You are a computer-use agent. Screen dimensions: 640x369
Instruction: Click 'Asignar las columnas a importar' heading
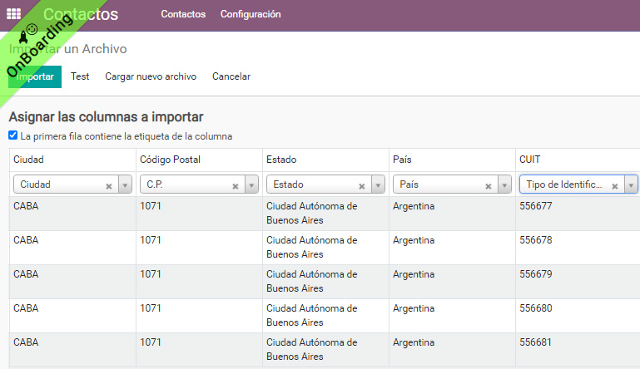click(107, 117)
